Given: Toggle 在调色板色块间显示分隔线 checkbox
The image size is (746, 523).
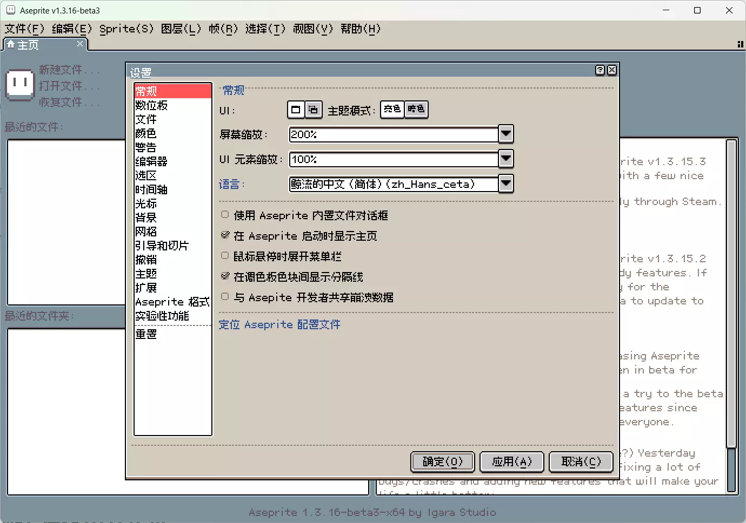Looking at the screenshot, I should pos(225,276).
